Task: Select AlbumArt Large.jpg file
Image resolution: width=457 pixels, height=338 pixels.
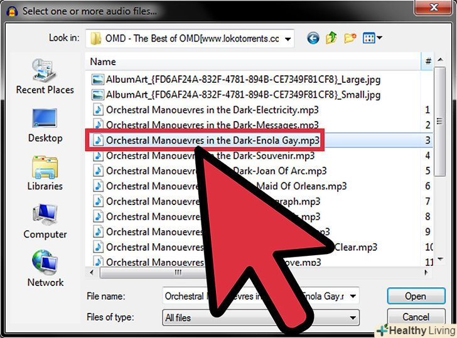Action: coord(236,80)
